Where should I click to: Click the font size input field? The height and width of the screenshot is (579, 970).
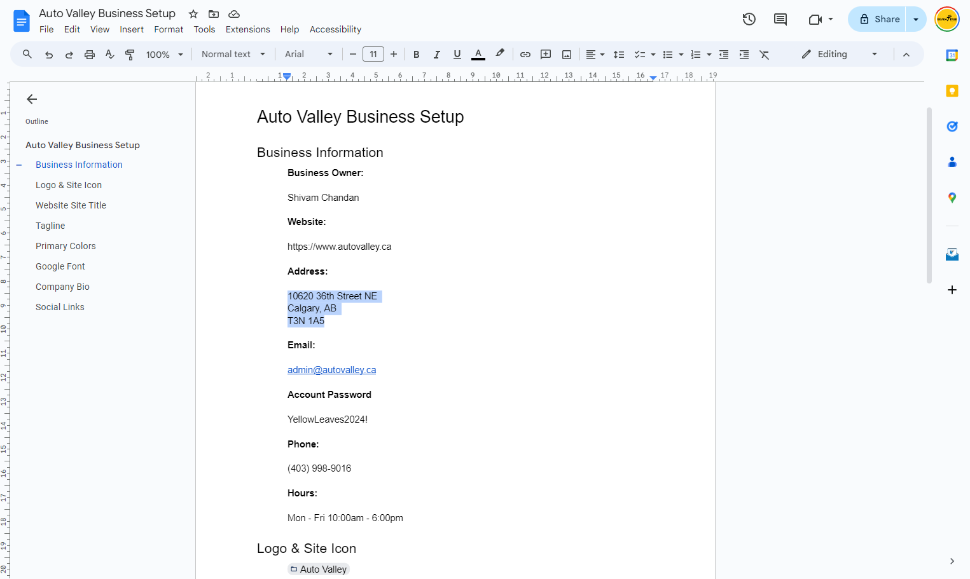pyautogui.click(x=373, y=55)
